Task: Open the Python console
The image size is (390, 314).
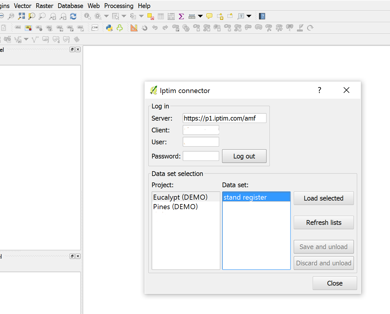Action: pos(109,28)
